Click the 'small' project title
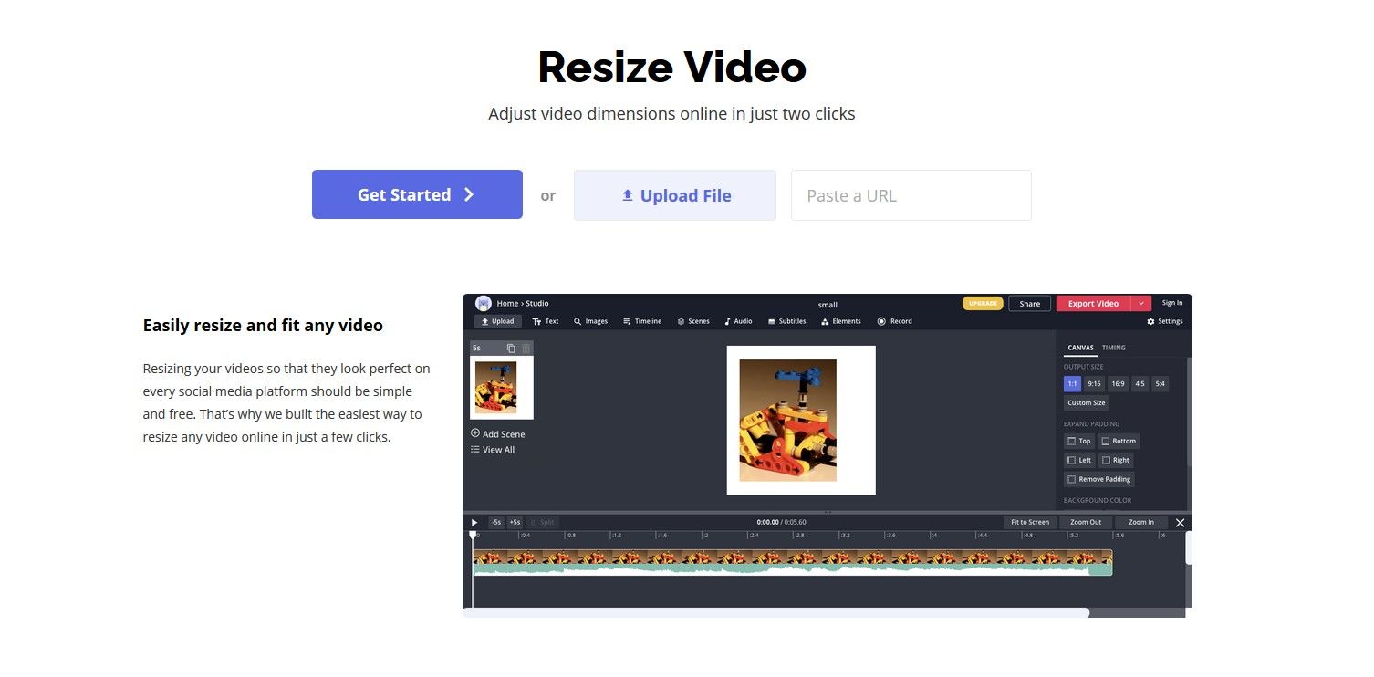Image resolution: width=1374 pixels, height=677 pixels. 828,305
